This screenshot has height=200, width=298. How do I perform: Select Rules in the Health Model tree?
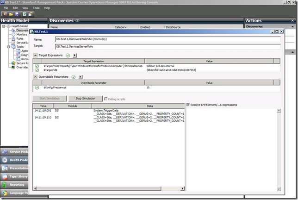pos(19,38)
